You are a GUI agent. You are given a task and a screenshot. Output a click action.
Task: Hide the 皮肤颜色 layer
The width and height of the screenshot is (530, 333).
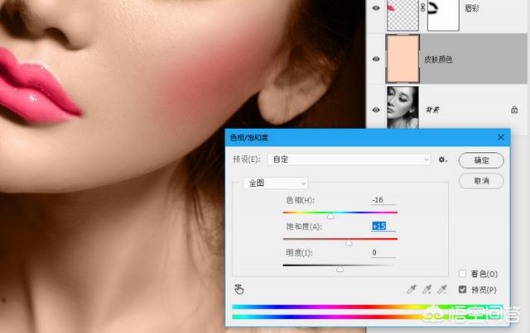point(376,59)
